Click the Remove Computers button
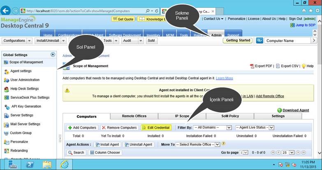 click(x=119, y=128)
